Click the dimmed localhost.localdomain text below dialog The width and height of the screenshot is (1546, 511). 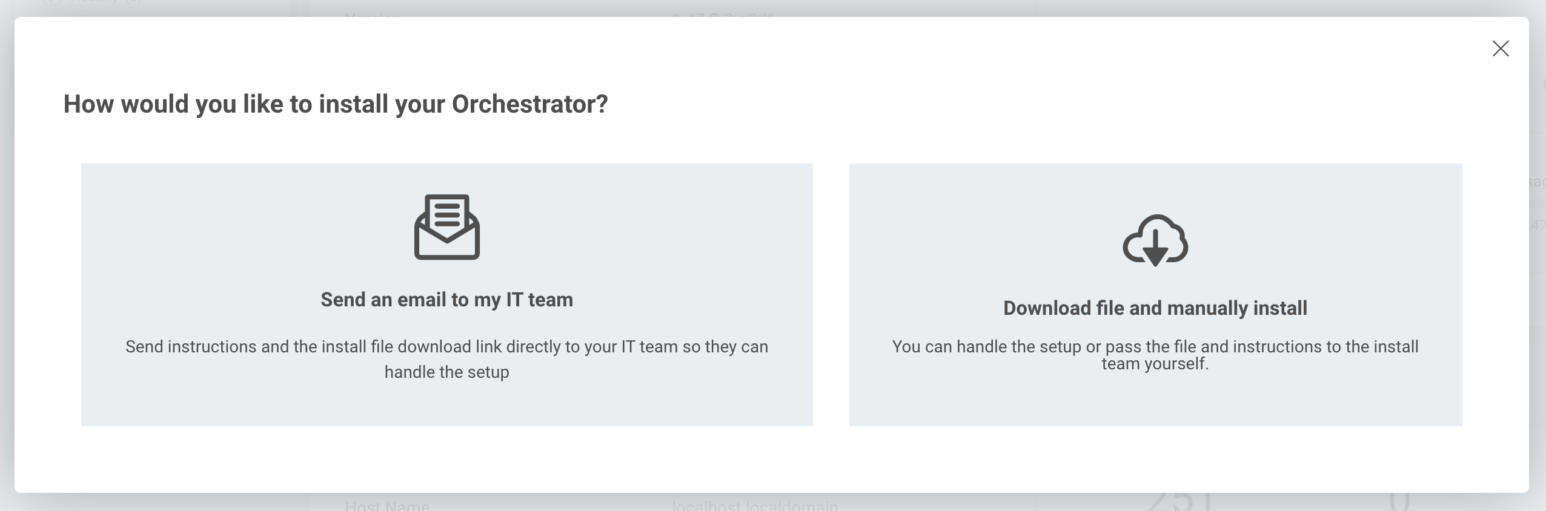pyautogui.click(x=755, y=505)
